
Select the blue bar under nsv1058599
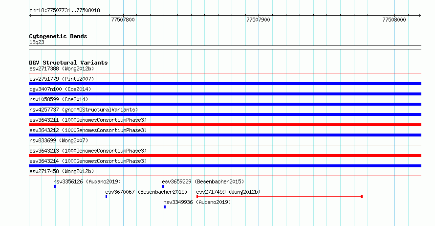click(225, 104)
